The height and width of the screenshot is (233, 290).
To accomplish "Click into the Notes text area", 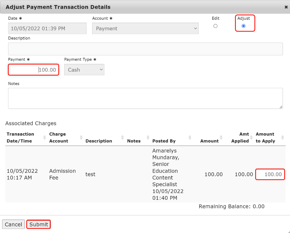I will 145,98.
